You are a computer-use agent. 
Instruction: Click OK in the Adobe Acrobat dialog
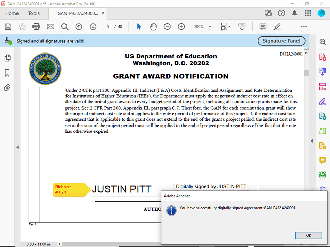tap(308, 235)
